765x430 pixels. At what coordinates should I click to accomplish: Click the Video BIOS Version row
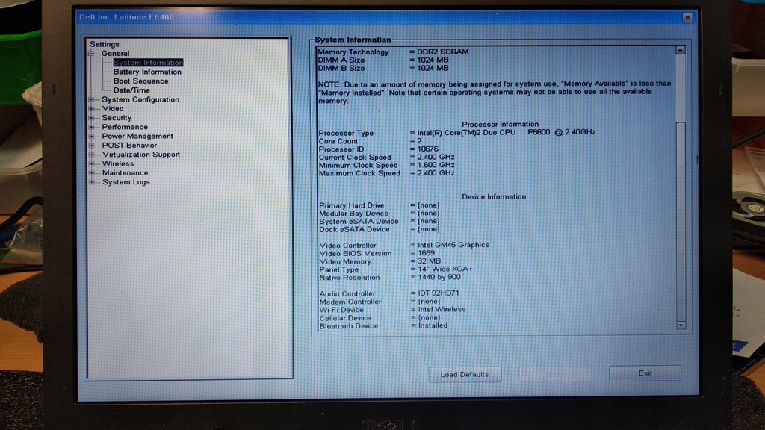(377, 254)
